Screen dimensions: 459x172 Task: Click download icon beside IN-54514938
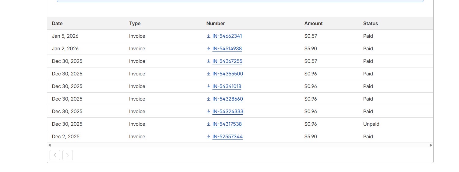tap(209, 49)
